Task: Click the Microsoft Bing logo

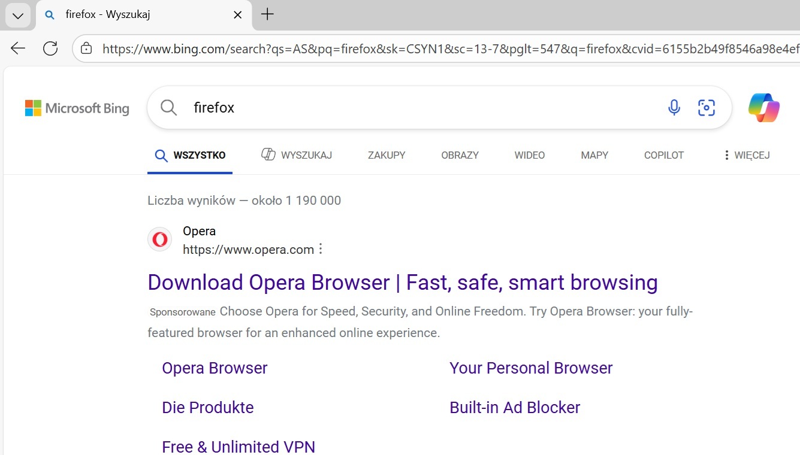Action: pyautogui.click(x=77, y=108)
